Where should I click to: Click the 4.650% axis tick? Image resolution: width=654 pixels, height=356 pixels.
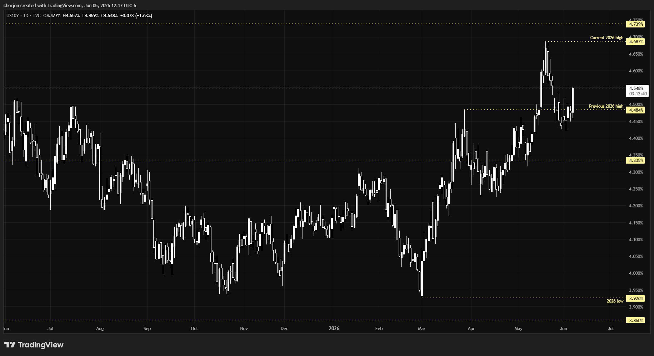[636, 54]
